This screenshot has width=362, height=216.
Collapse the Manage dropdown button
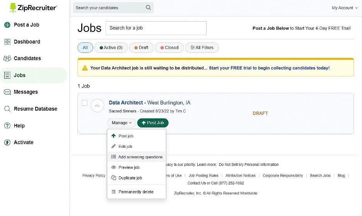click(x=121, y=123)
